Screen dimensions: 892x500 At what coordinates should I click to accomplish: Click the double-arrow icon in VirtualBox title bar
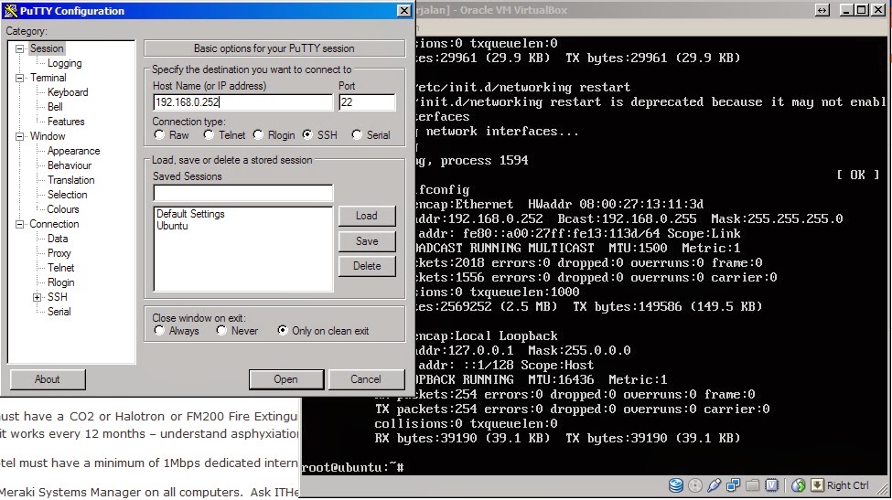coord(822,10)
